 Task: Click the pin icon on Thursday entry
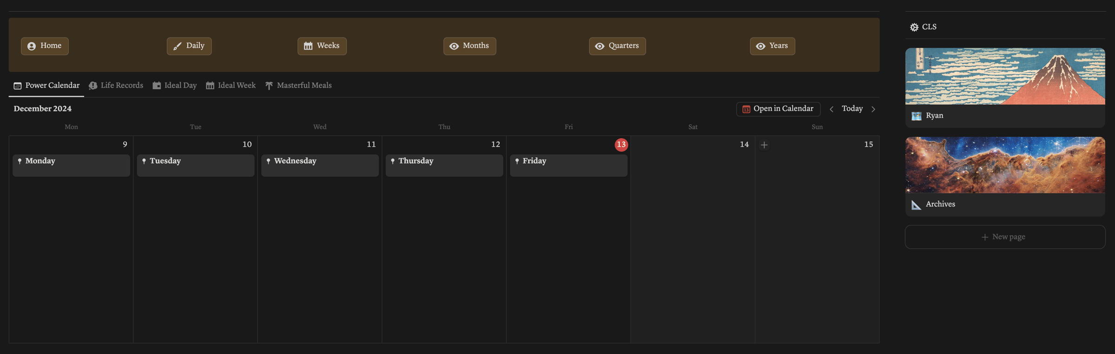[393, 161]
